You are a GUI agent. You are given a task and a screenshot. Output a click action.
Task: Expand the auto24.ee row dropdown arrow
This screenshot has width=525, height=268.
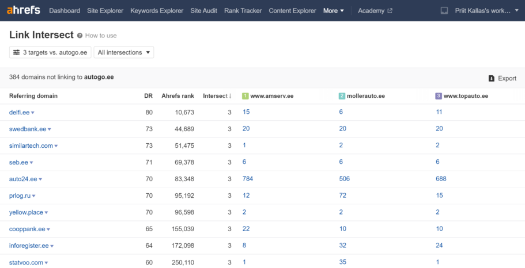coord(40,179)
